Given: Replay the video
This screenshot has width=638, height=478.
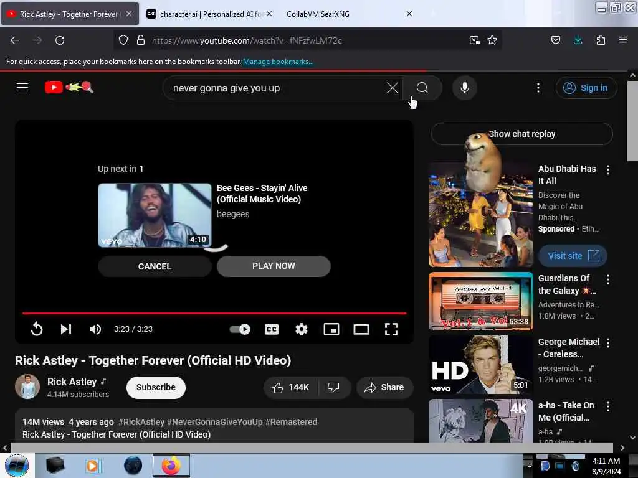Looking at the screenshot, I should click(x=37, y=329).
